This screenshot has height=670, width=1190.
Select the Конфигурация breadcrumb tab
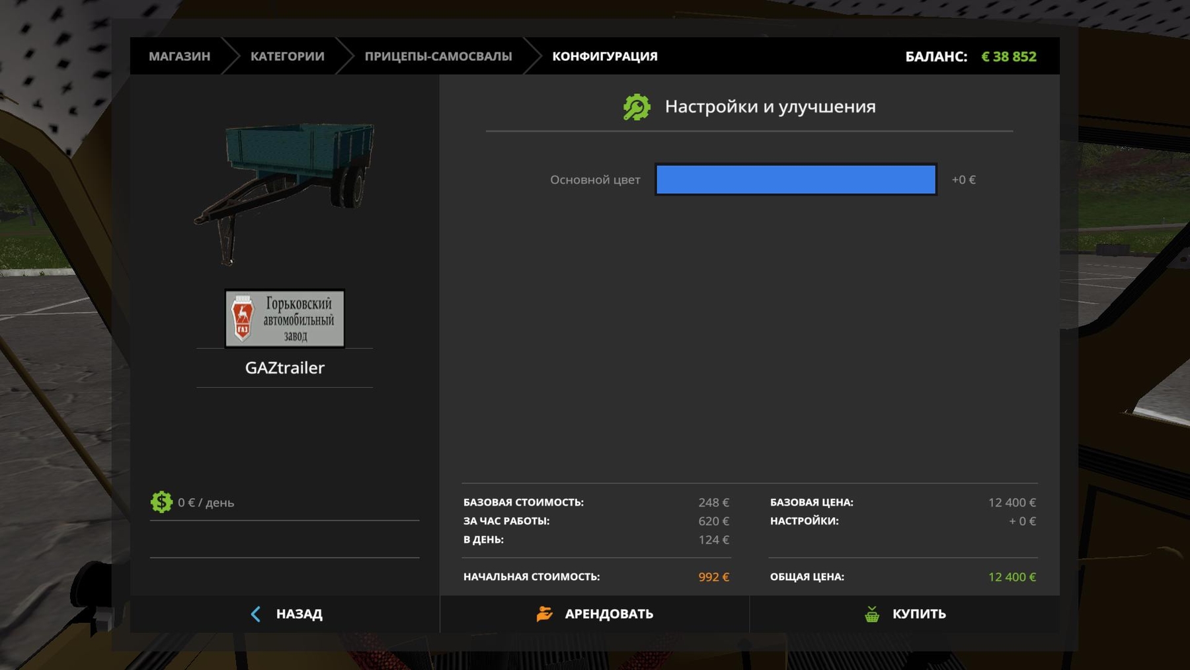coord(604,57)
